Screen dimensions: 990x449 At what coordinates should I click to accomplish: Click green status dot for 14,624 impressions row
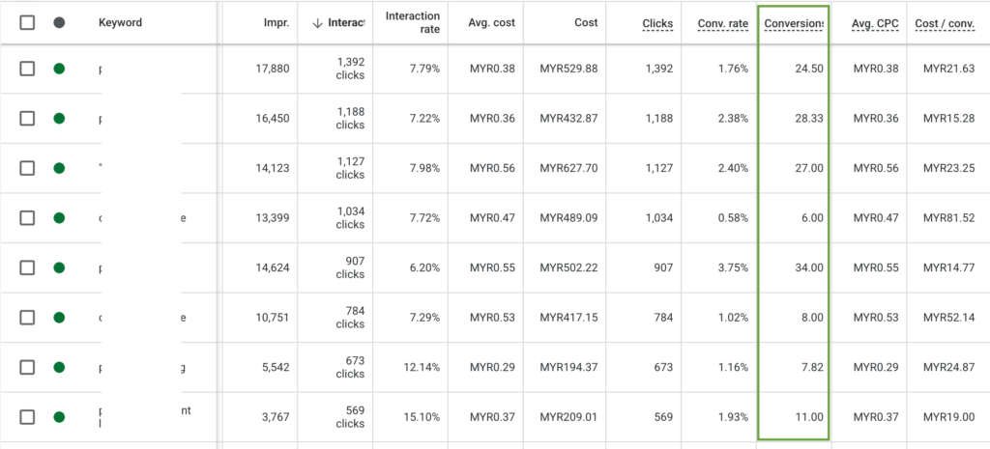[x=59, y=267]
